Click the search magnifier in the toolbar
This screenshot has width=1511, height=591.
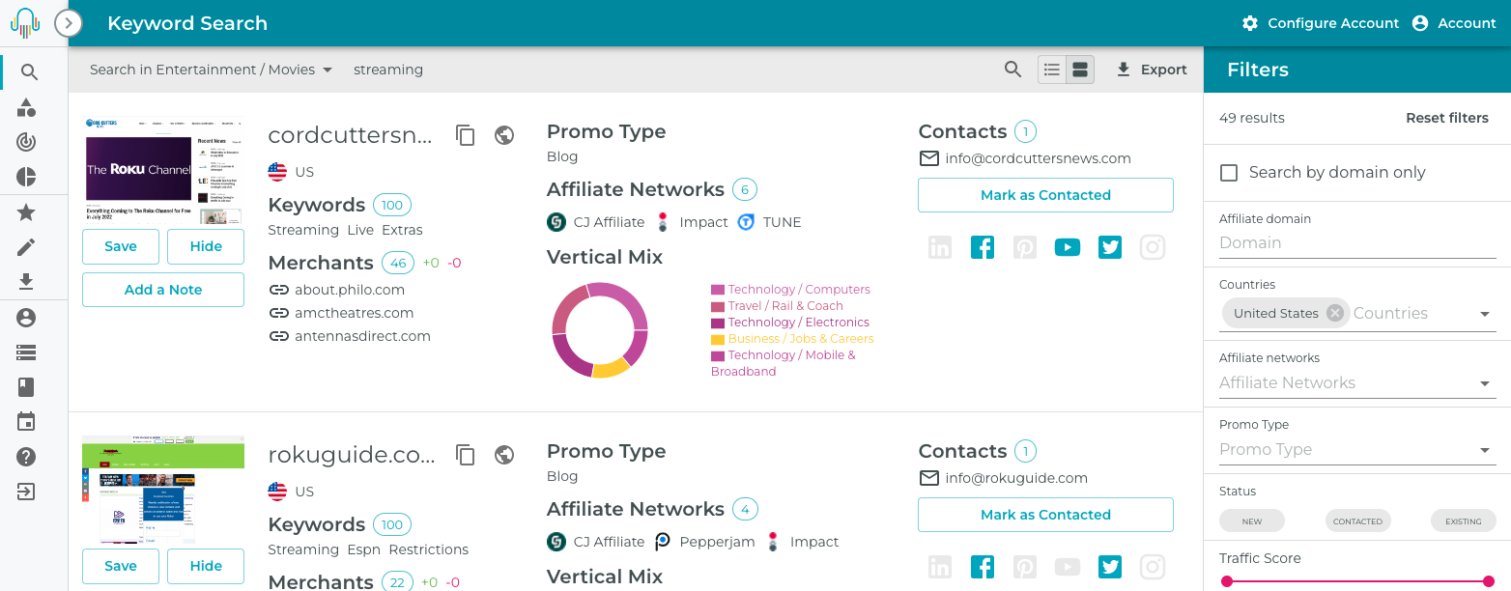[1012, 70]
